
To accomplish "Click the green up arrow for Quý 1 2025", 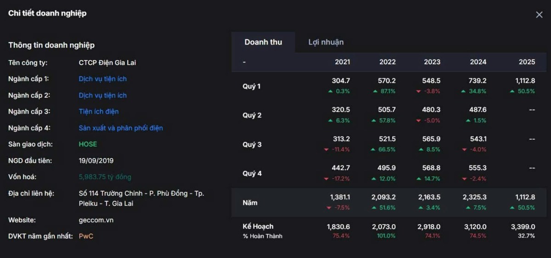I will tap(512, 91).
